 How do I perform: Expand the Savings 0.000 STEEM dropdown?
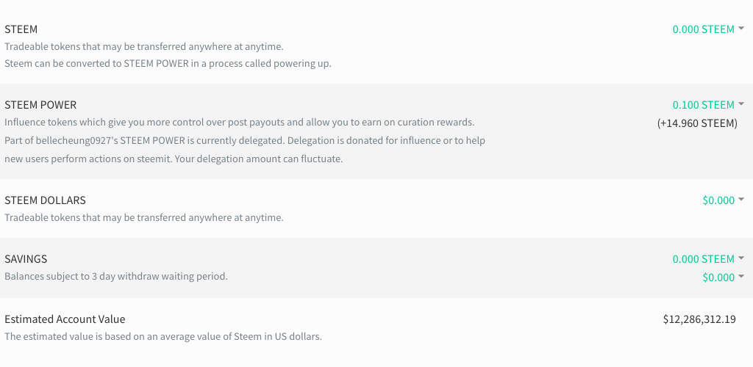point(708,259)
